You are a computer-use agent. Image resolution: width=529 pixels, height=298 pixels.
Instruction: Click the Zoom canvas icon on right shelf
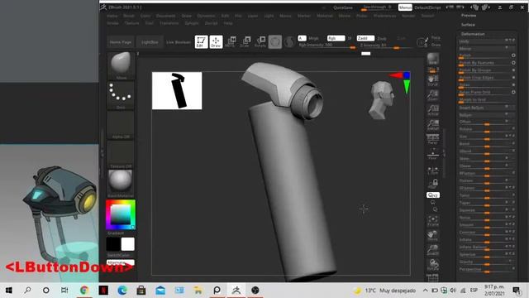pos(433,95)
